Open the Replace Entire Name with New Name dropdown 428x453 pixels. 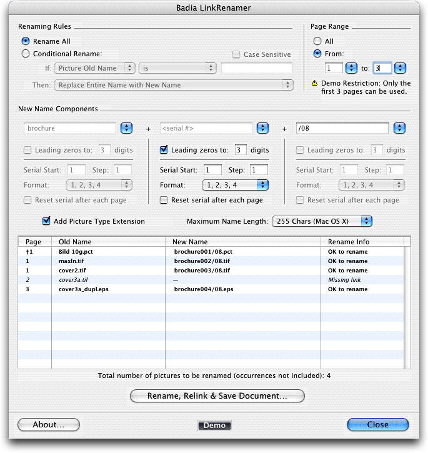tap(174, 85)
